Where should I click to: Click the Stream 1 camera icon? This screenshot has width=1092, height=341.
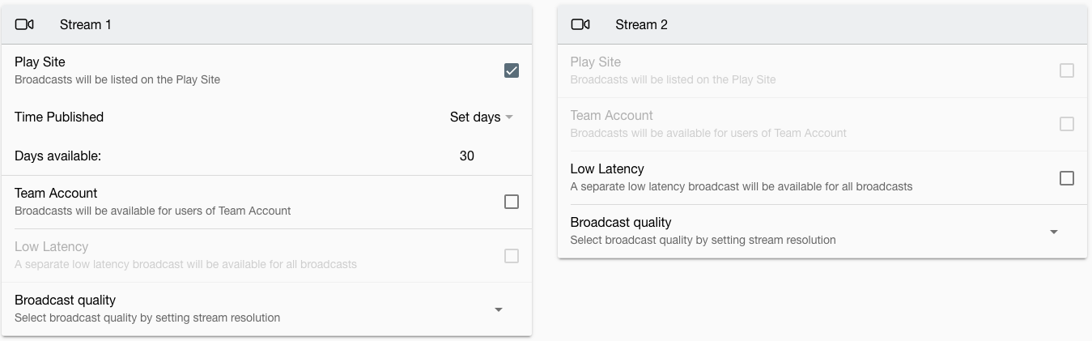(x=24, y=24)
